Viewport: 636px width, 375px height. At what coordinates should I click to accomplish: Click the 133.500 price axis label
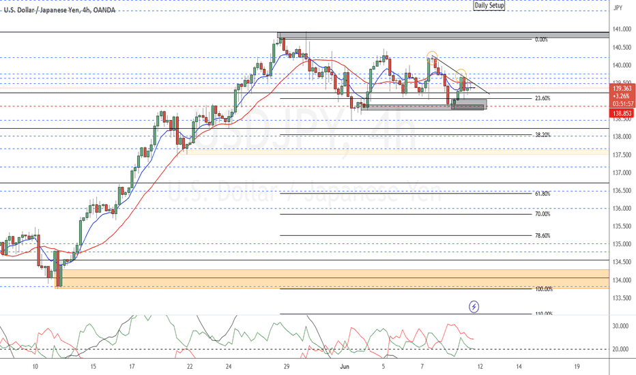622,298
